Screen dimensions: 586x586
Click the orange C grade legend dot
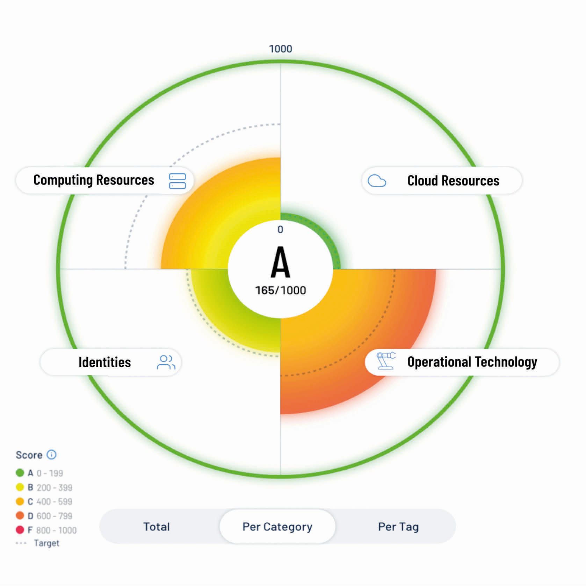point(20,501)
